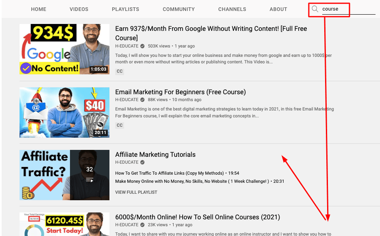This screenshot has height=236, width=380.
Task: Open the PLAYLISTS tab
Action: point(126,9)
